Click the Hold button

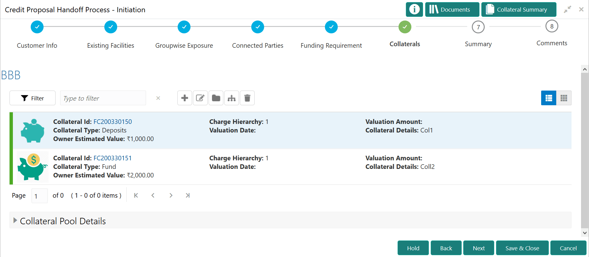[413, 248]
